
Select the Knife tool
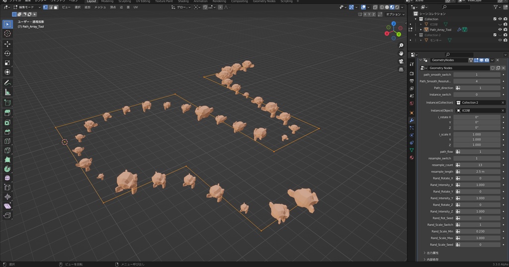pos(7,150)
